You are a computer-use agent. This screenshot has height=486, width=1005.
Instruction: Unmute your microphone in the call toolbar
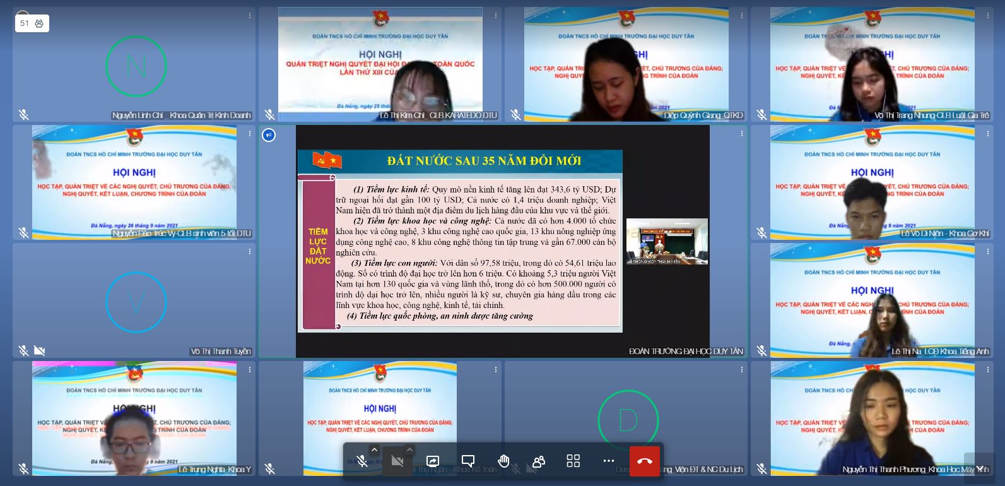click(361, 461)
